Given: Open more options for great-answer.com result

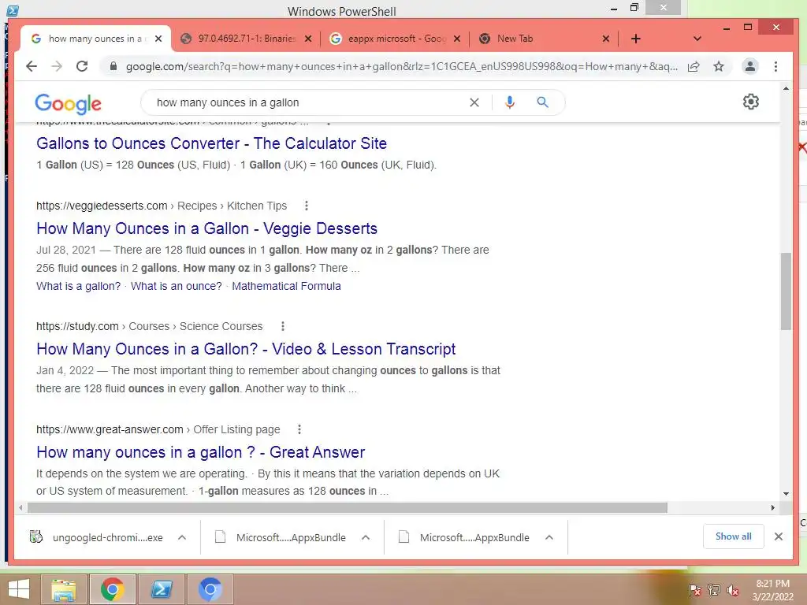Looking at the screenshot, I should [299, 429].
